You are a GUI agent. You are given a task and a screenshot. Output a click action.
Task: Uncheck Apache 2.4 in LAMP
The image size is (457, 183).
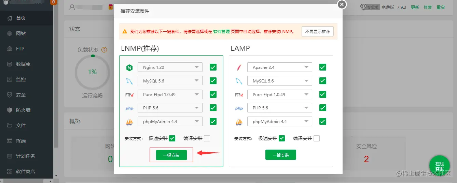point(323,67)
